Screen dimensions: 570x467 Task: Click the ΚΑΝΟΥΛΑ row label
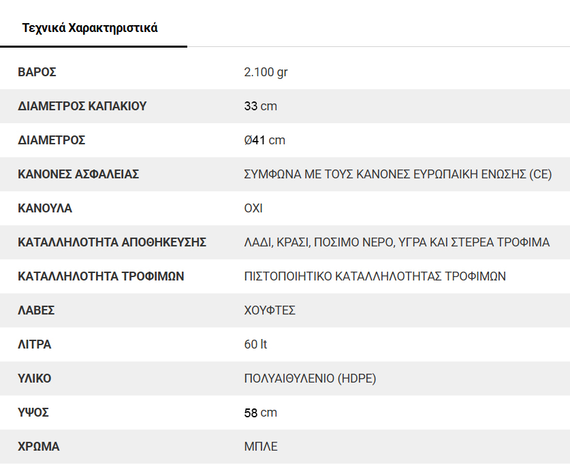click(45, 208)
